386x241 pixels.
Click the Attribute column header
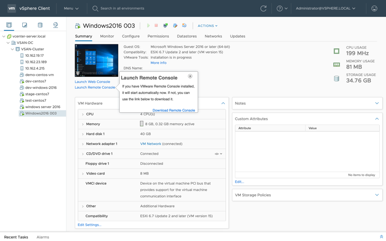(270, 128)
